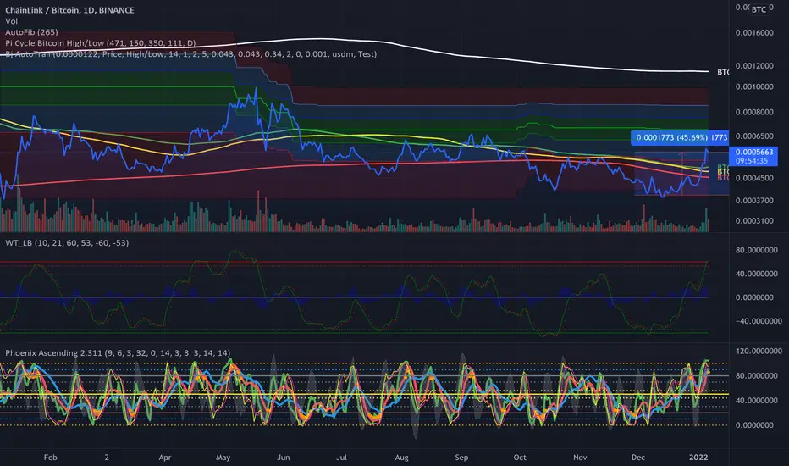Click the 0.0003100 price axis label

coord(754,220)
